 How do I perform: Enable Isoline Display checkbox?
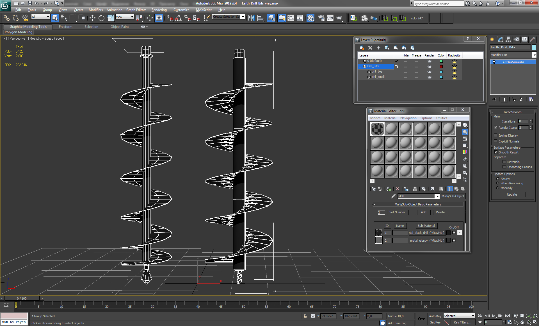click(495, 135)
